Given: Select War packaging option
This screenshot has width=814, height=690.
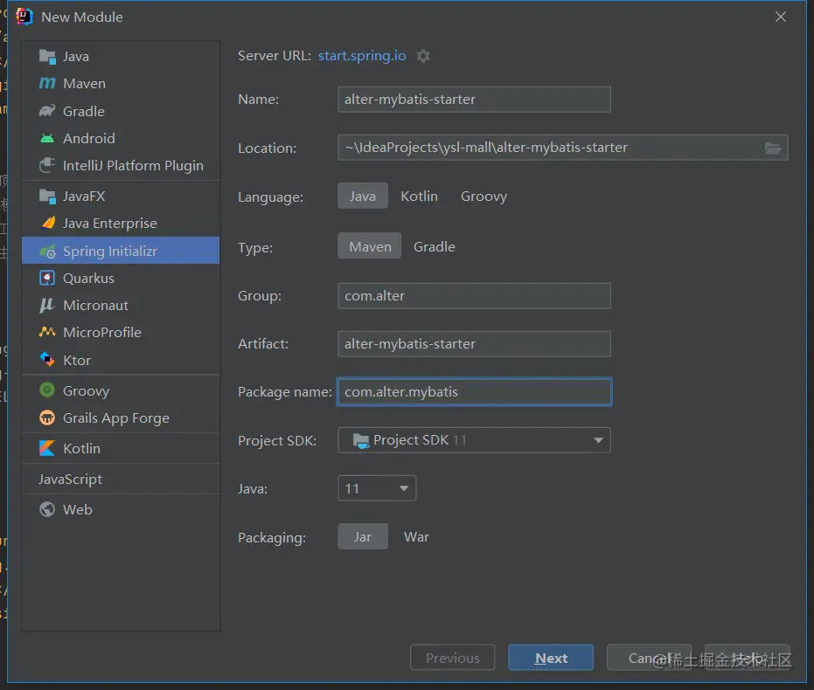Looking at the screenshot, I should coord(416,537).
